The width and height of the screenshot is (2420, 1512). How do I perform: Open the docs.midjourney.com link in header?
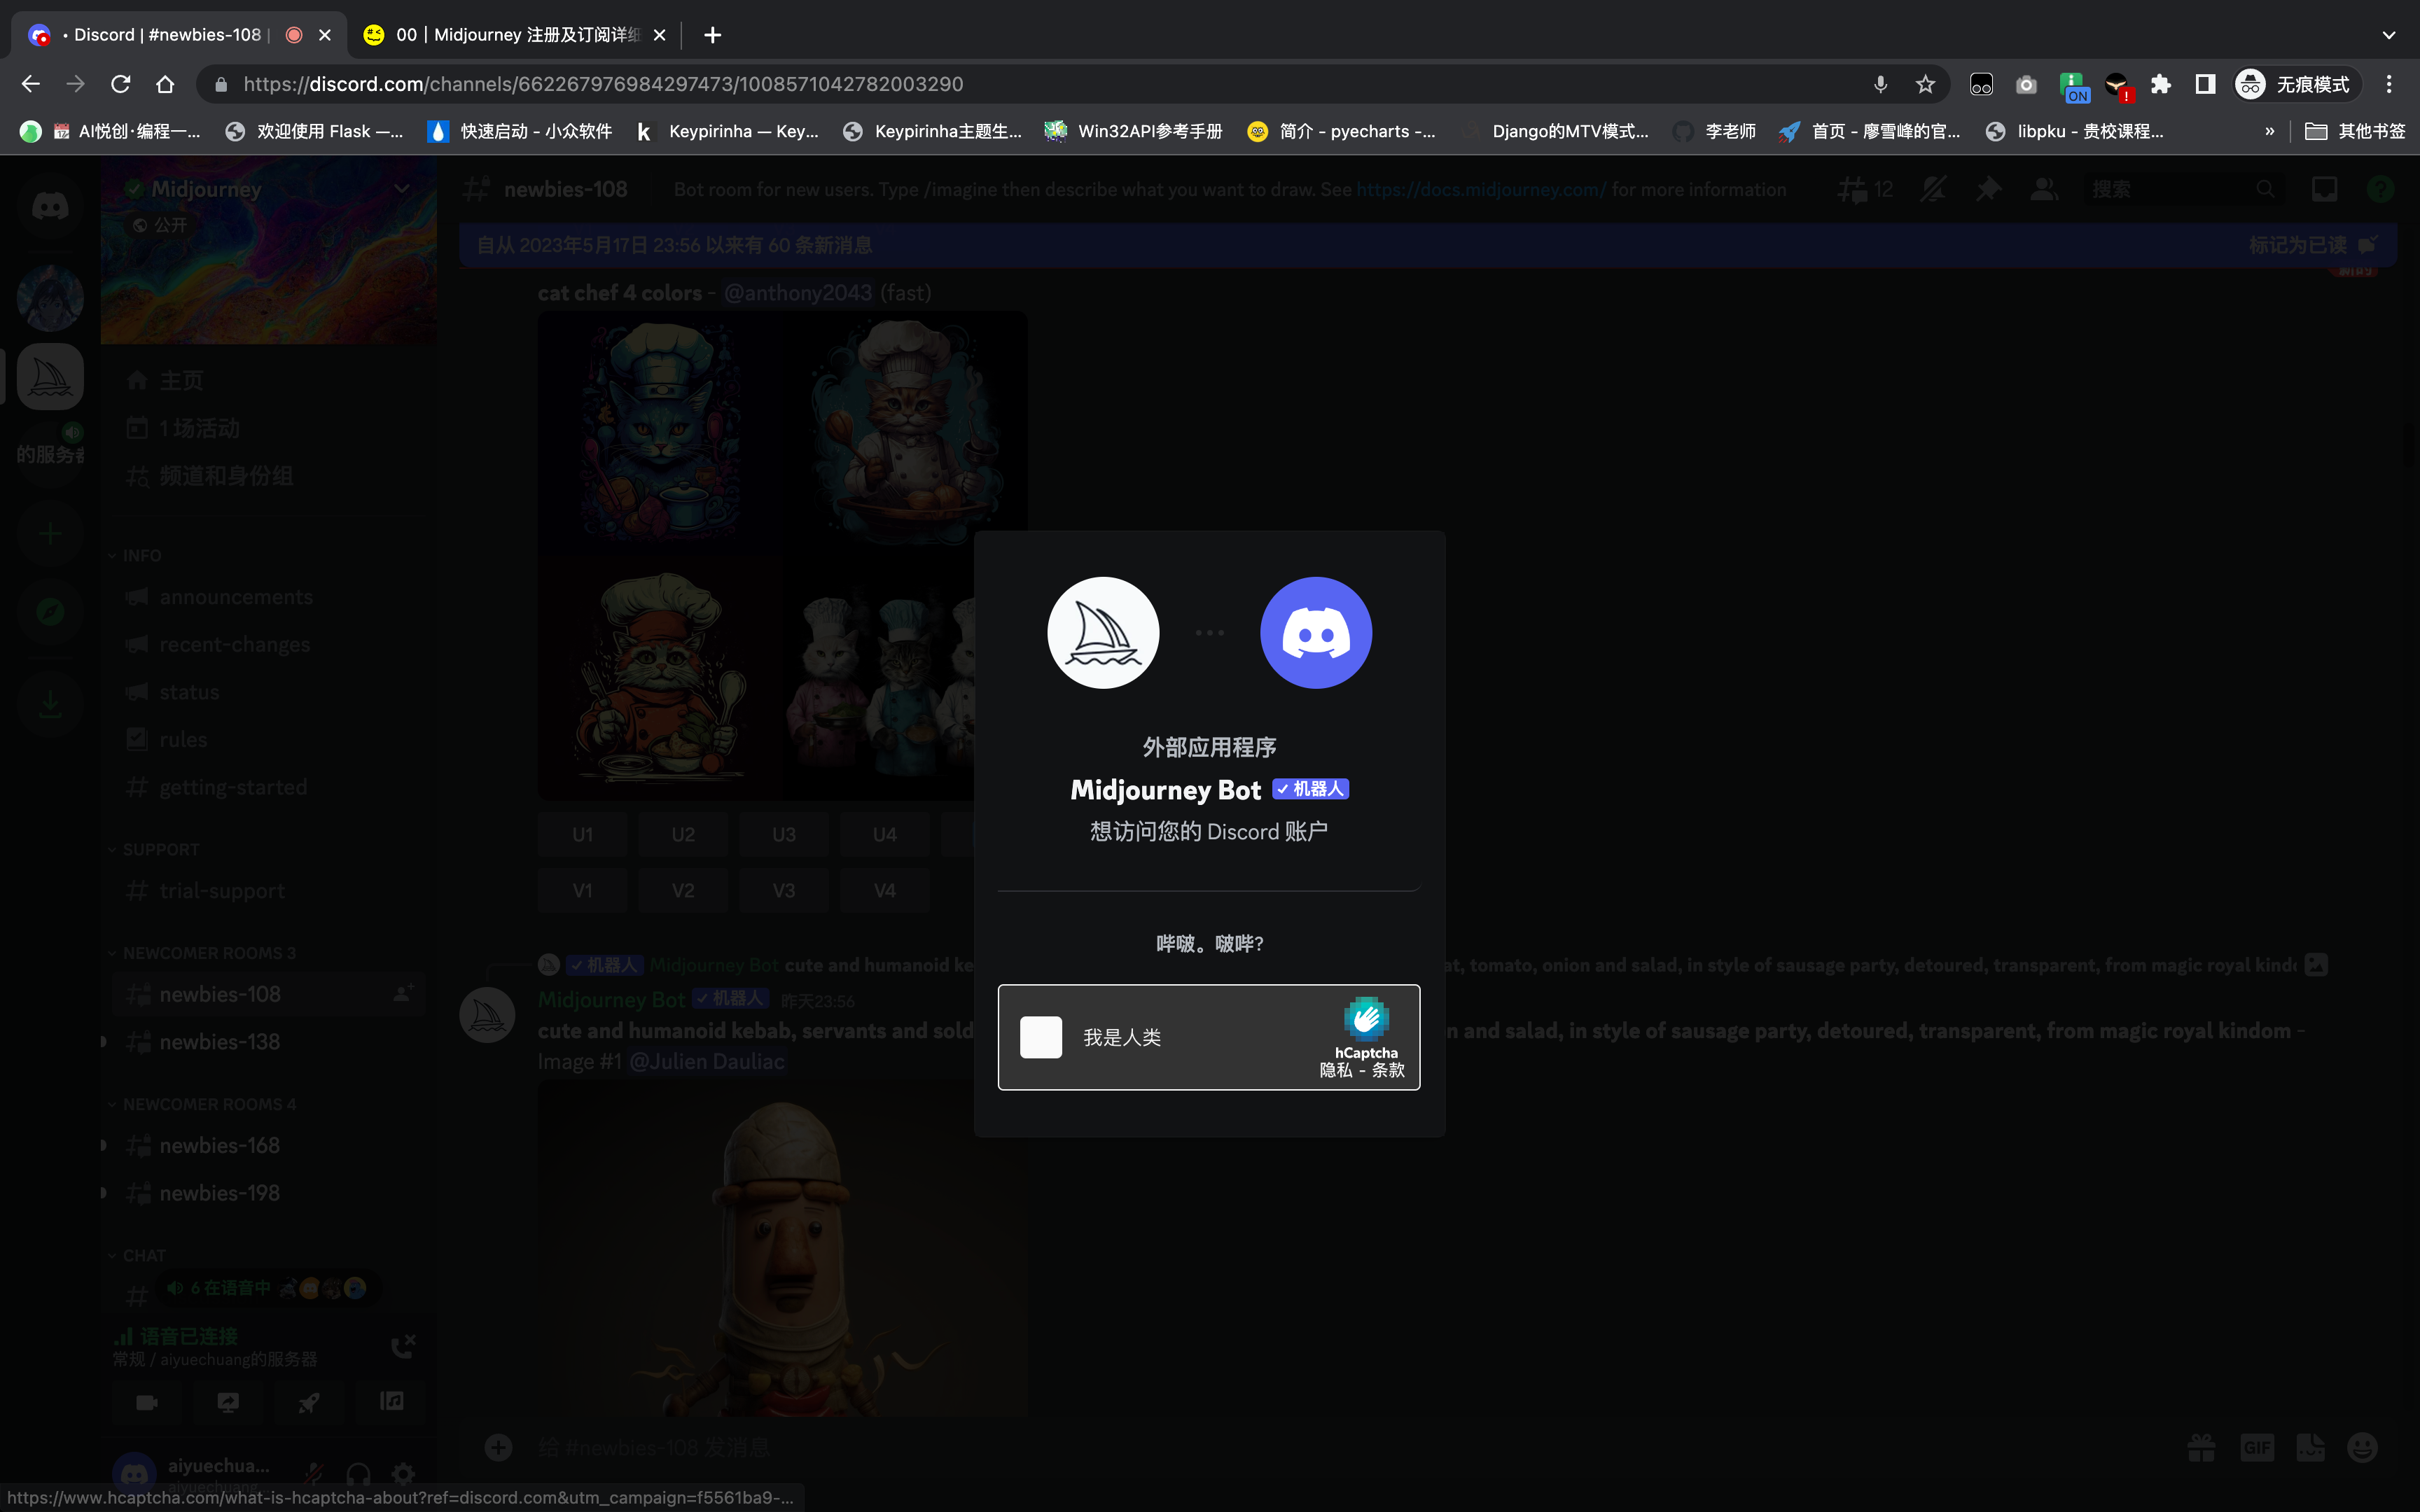[1481, 189]
